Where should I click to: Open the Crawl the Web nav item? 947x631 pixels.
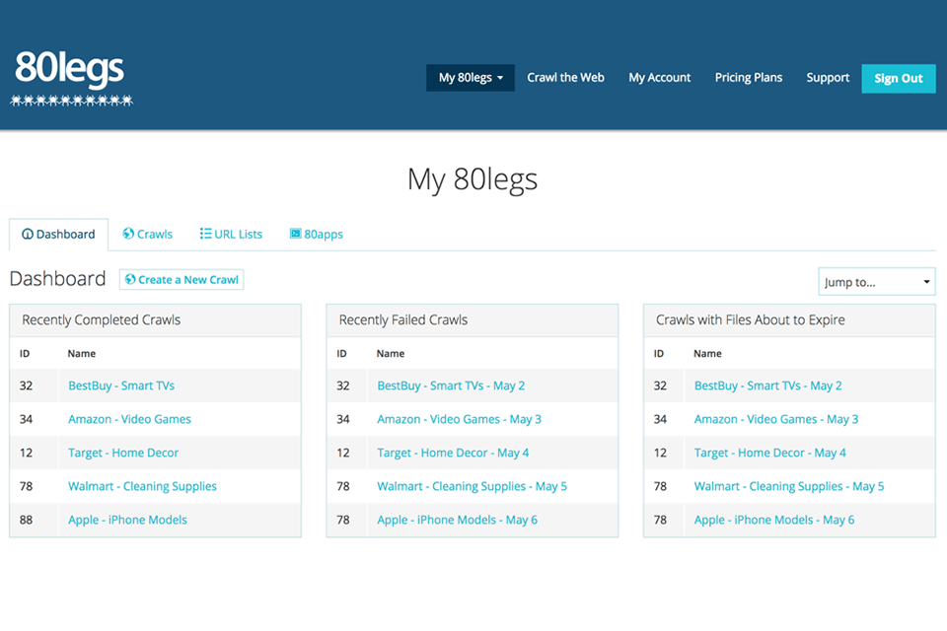point(565,78)
